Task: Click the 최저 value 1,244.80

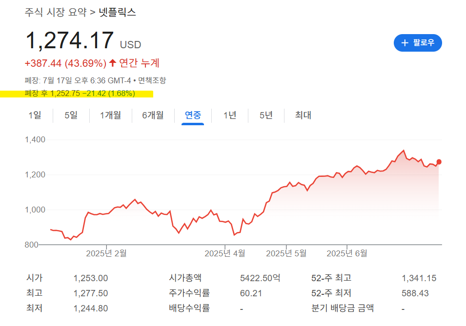Action: coord(91,308)
